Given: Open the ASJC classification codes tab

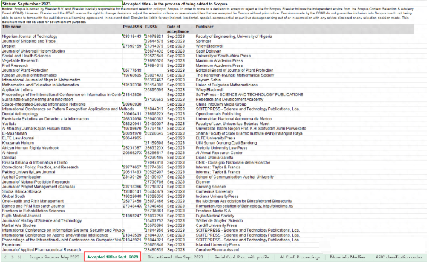Looking at the screenshot, I should click(399, 257).
